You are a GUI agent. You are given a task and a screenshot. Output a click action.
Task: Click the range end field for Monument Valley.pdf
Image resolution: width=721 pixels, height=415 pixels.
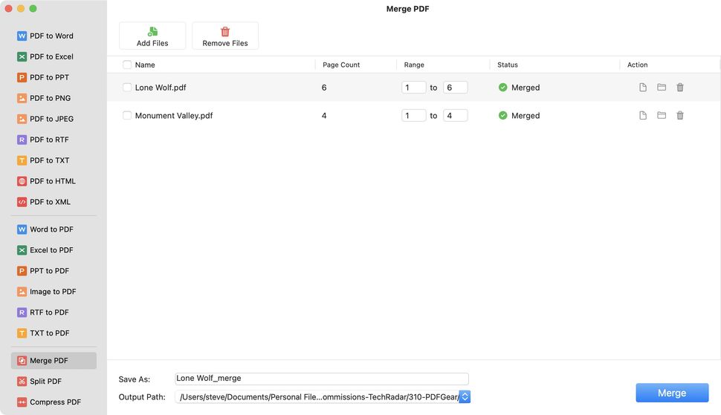455,116
